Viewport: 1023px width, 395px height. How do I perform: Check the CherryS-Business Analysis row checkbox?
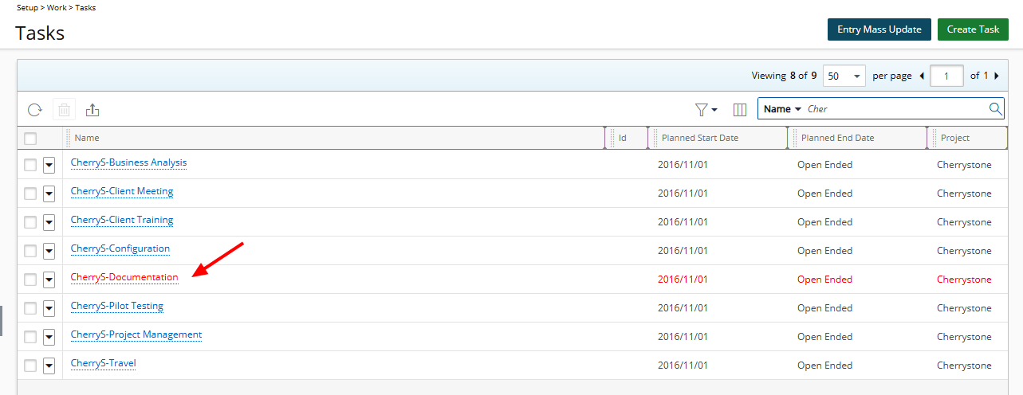[30, 165]
